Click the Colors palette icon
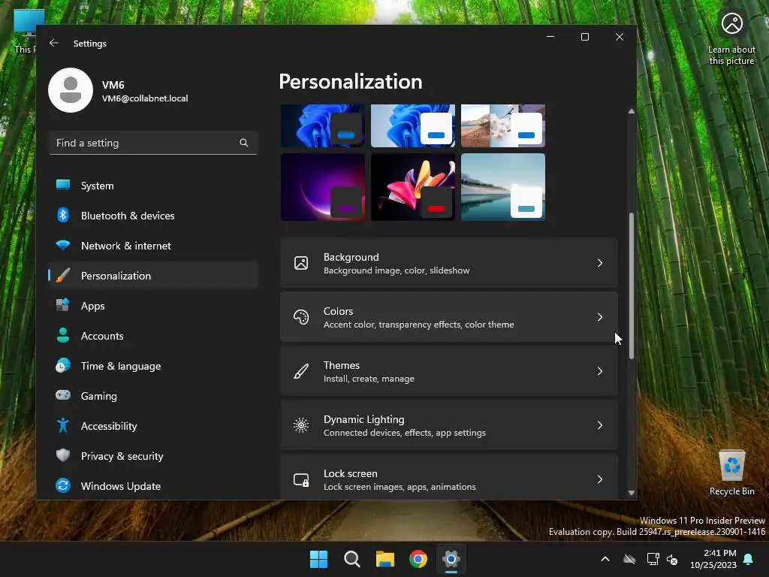Image resolution: width=769 pixels, height=577 pixels. (301, 317)
